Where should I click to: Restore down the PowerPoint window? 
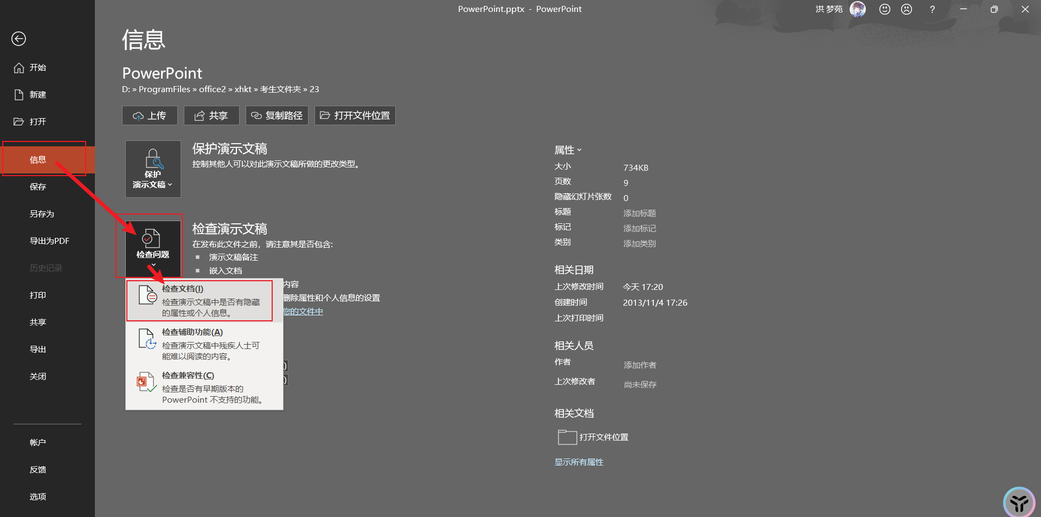994,9
